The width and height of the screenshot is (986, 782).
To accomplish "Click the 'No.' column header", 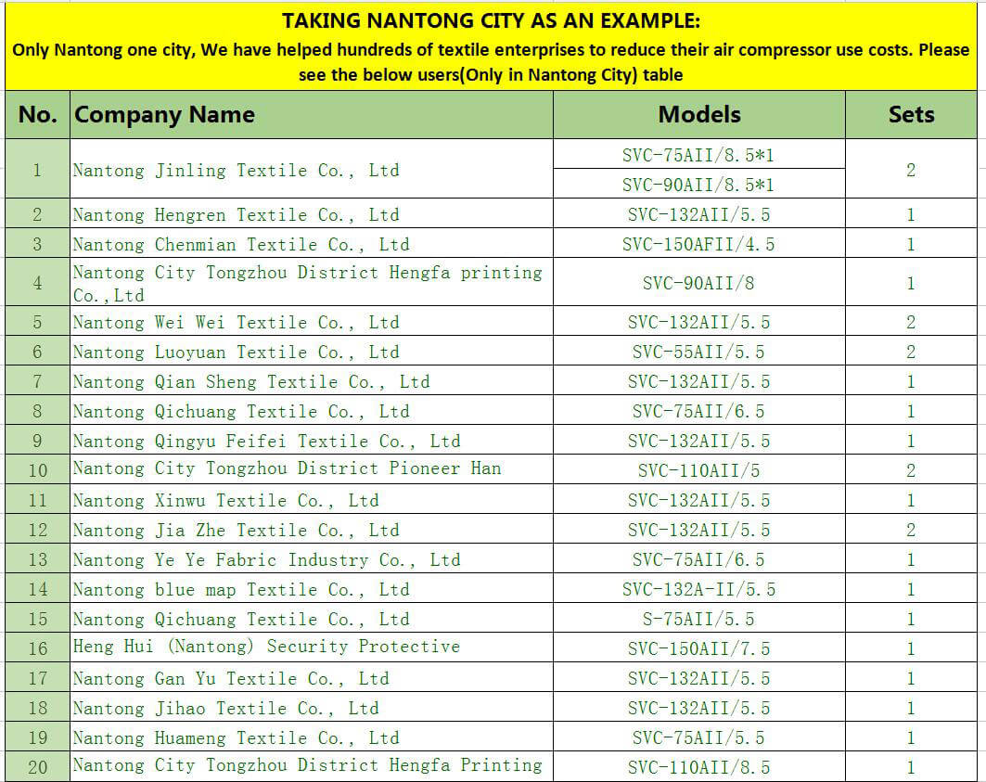I will click(38, 114).
